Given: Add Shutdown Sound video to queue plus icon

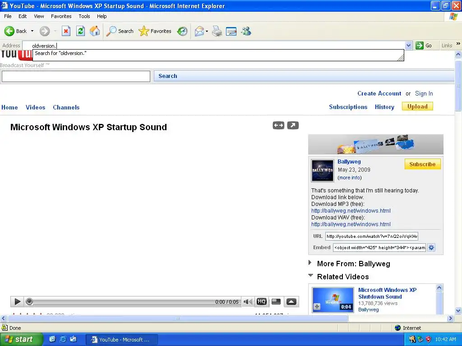Looking at the screenshot, I should click(x=317, y=307).
